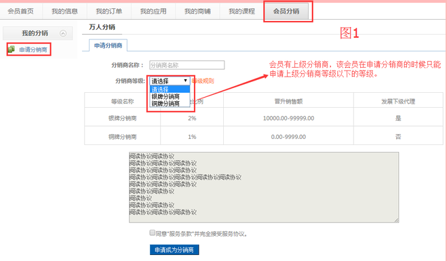Viewport: 447px width, 261px height.
Task: Click the 1% commission cell
Action: [192, 137]
